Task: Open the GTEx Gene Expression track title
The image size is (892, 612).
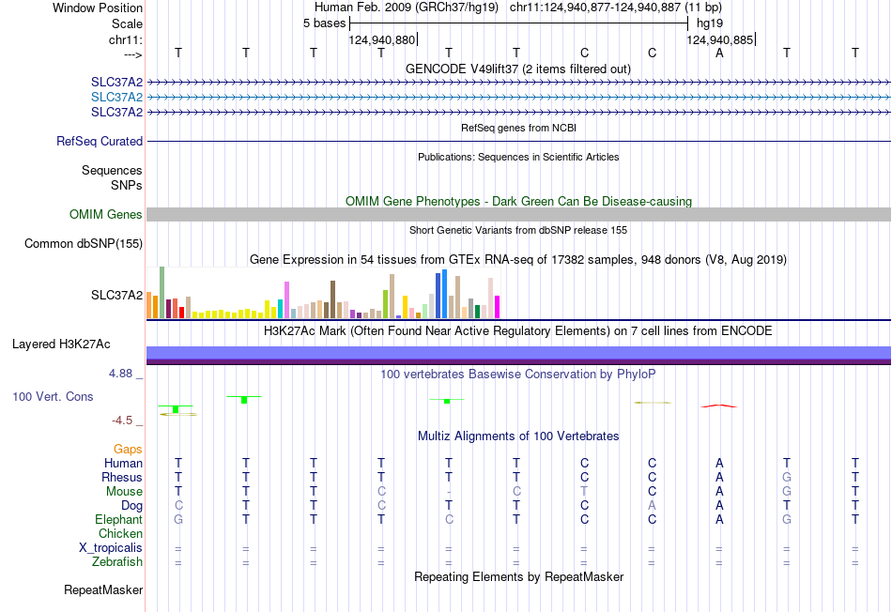Action: (x=518, y=259)
